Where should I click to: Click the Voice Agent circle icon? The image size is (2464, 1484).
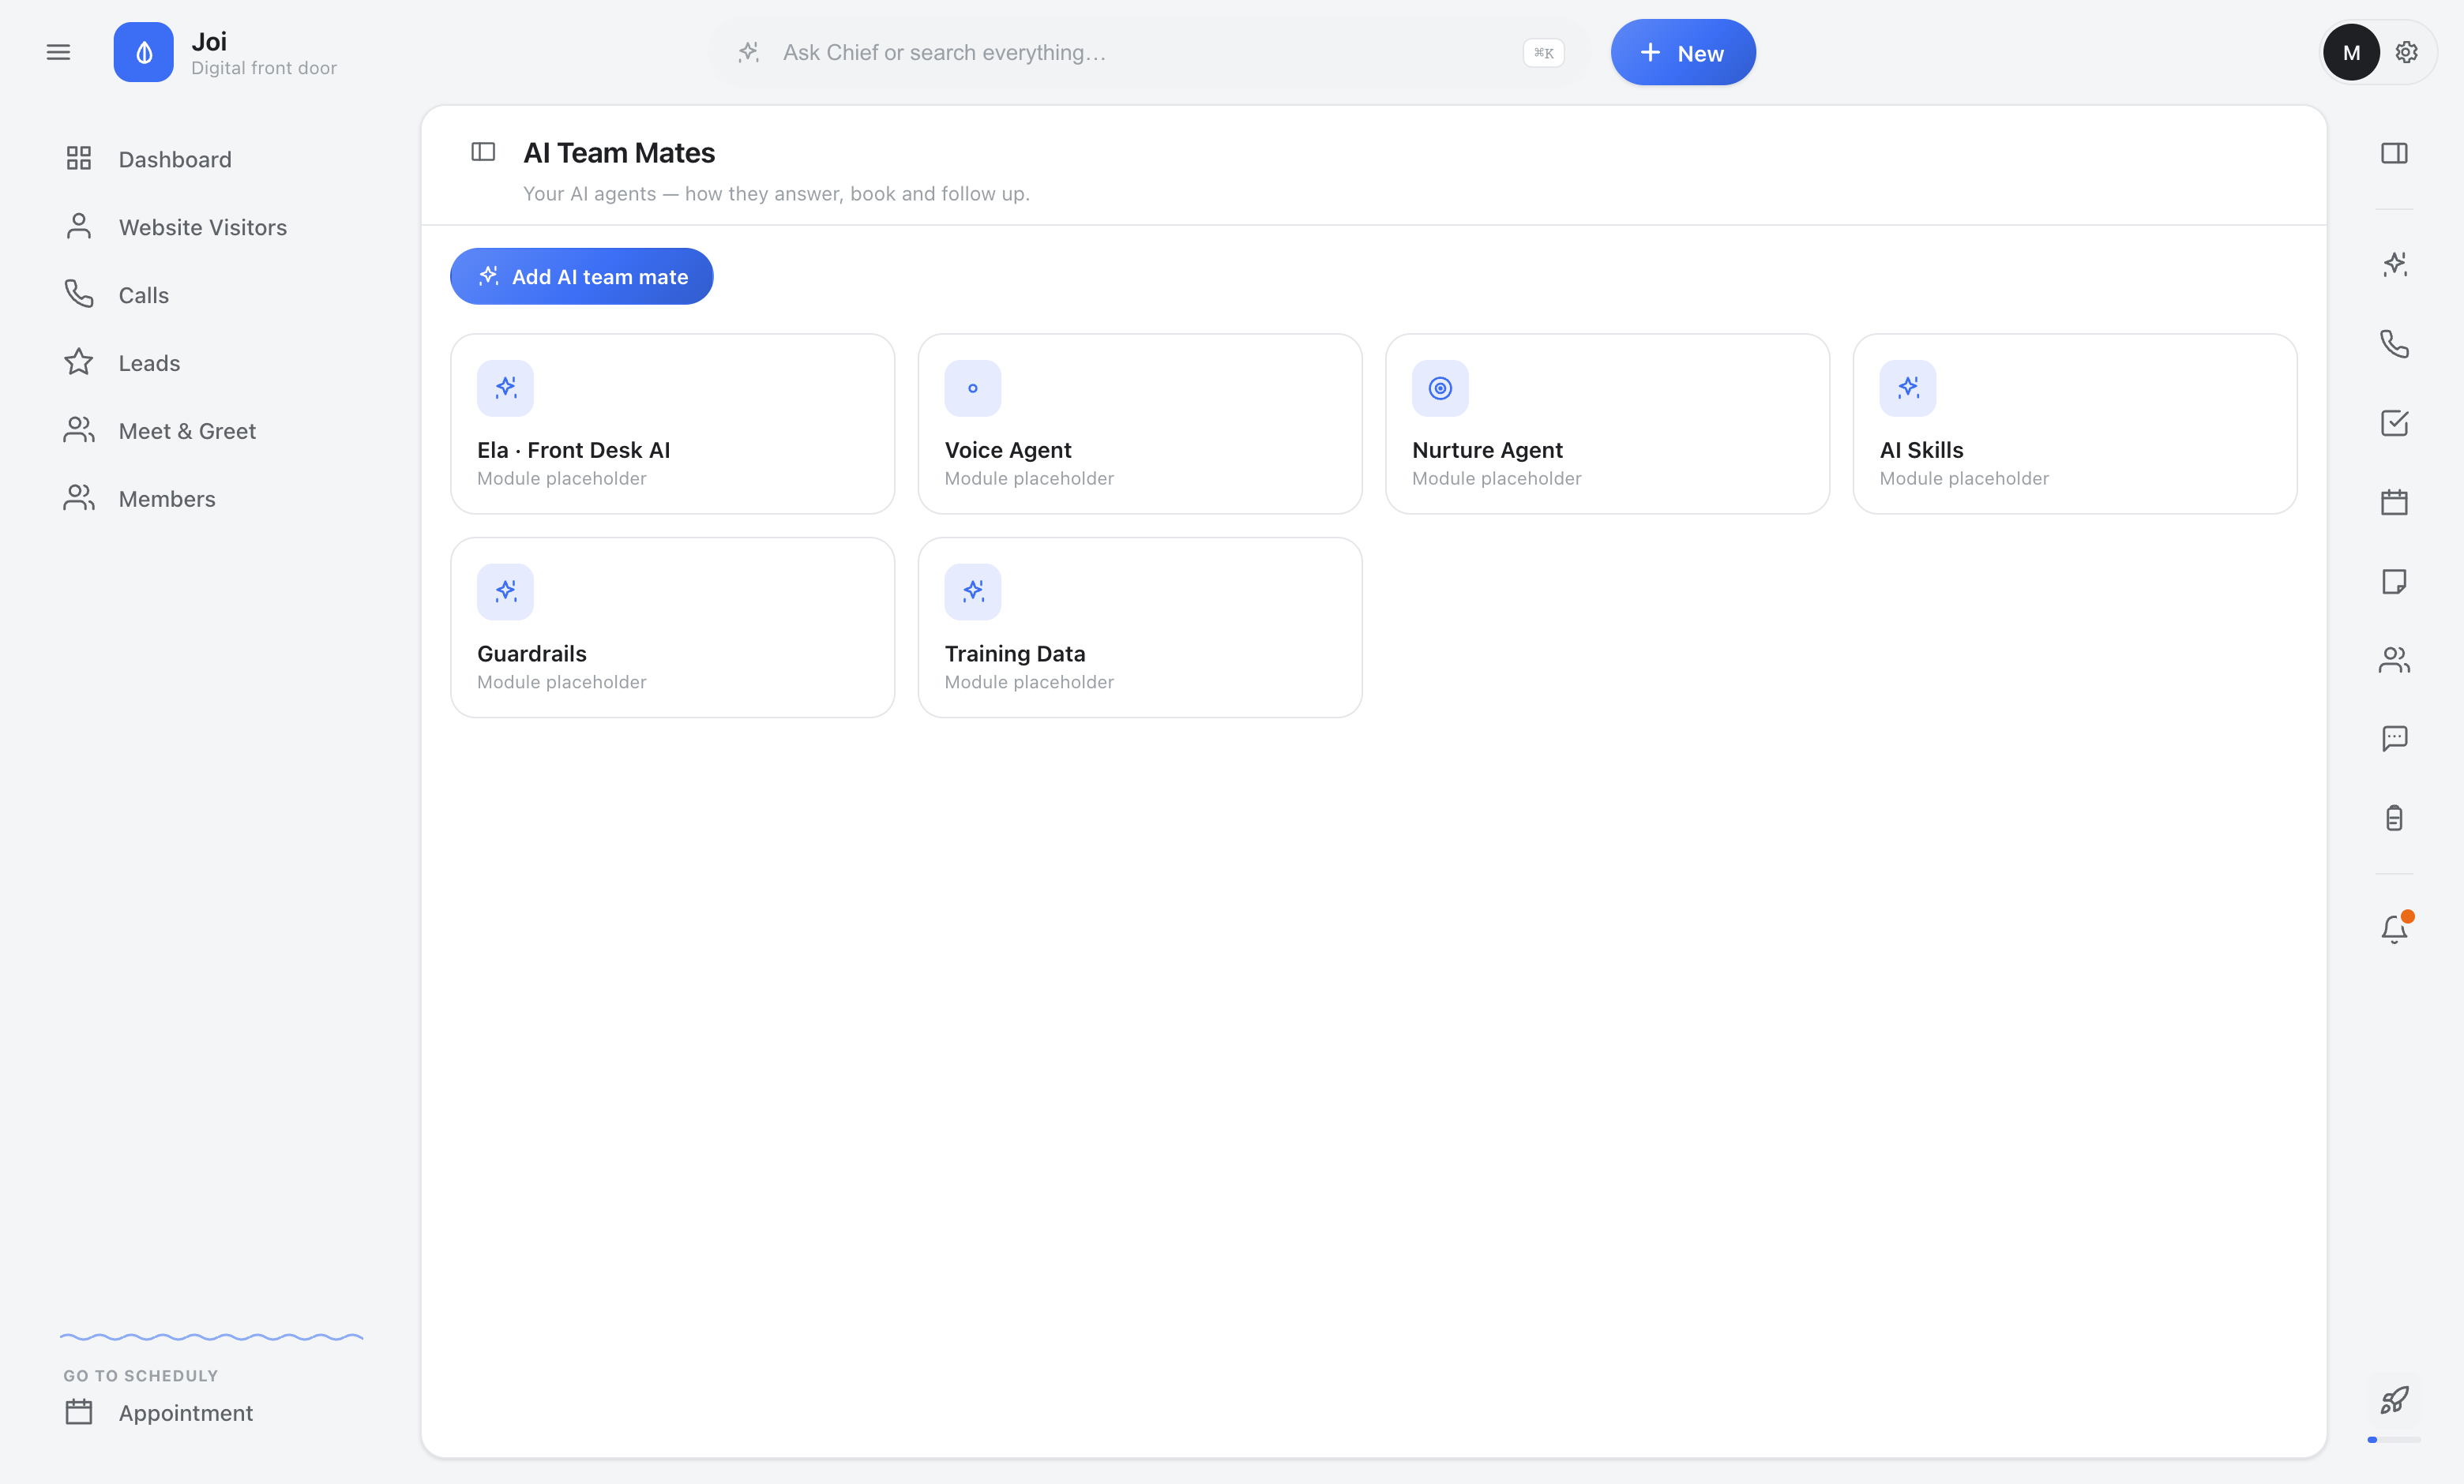pos(973,388)
